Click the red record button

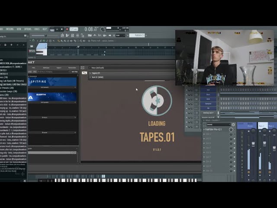point(67,29)
